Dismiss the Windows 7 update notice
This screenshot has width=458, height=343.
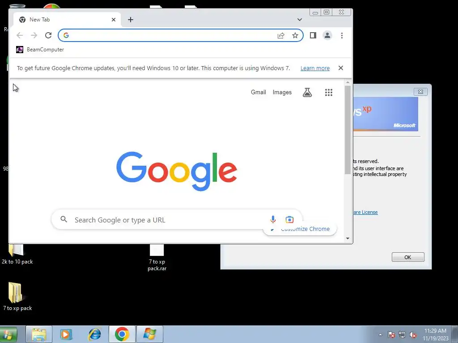pos(340,68)
